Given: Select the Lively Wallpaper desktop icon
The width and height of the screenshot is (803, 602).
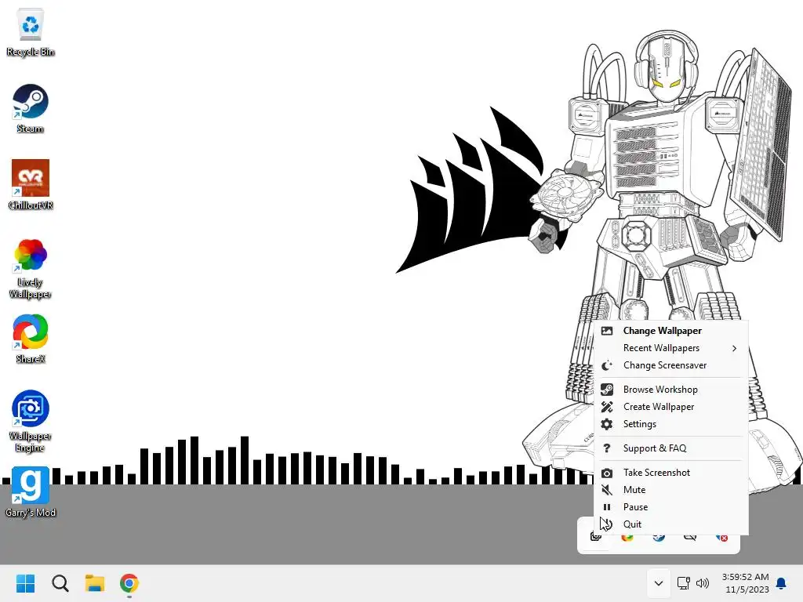Looking at the screenshot, I should click(x=31, y=268).
